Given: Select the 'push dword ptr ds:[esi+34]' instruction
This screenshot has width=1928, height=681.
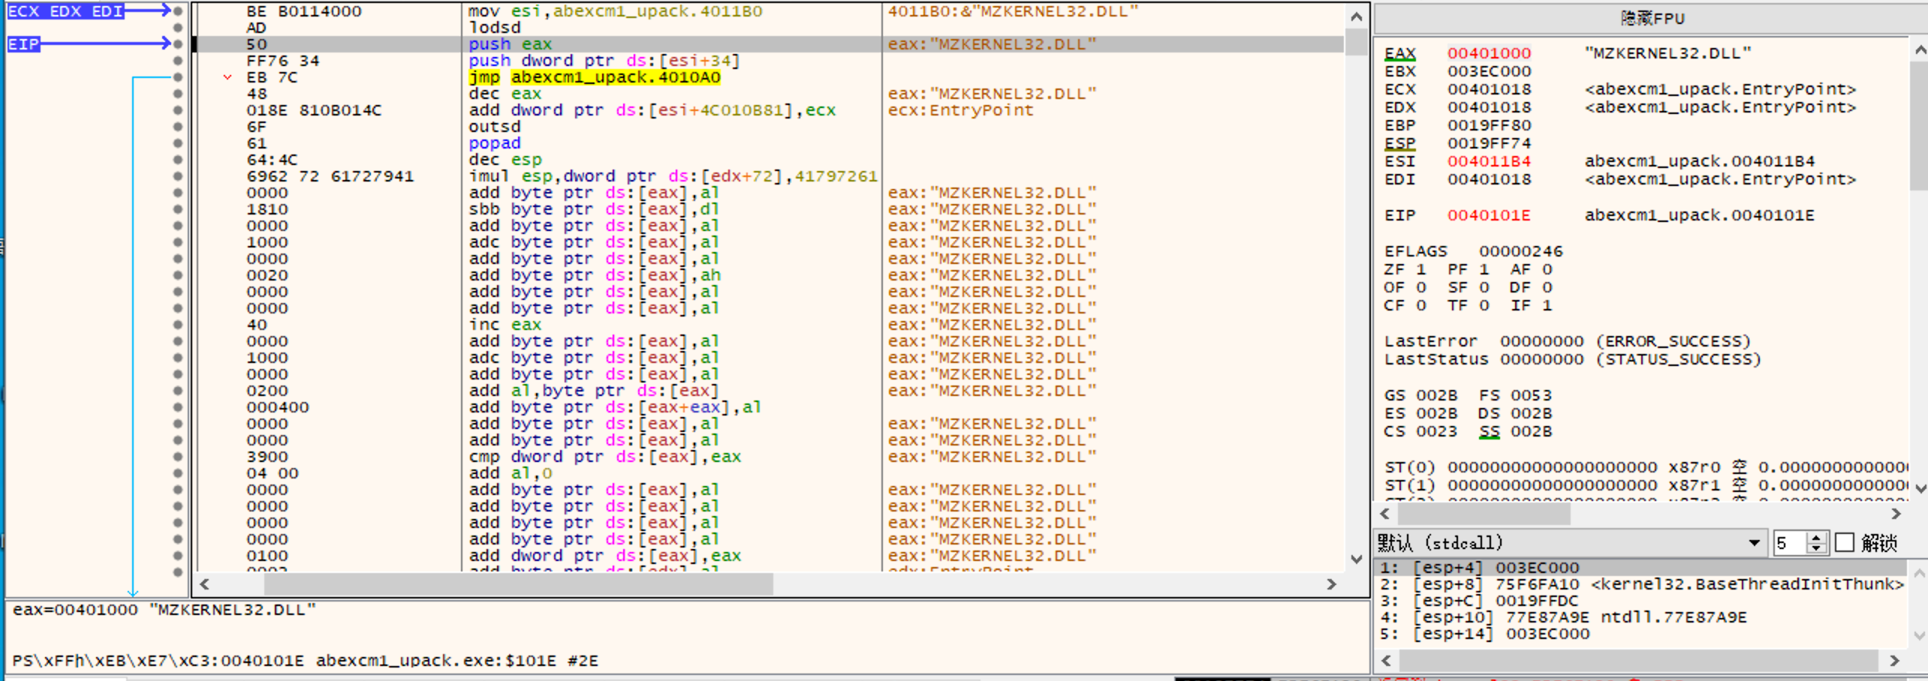Looking at the screenshot, I should coord(604,61).
